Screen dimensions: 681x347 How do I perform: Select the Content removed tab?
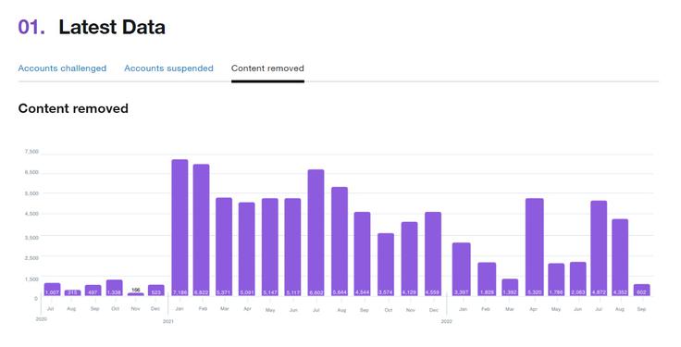point(267,68)
